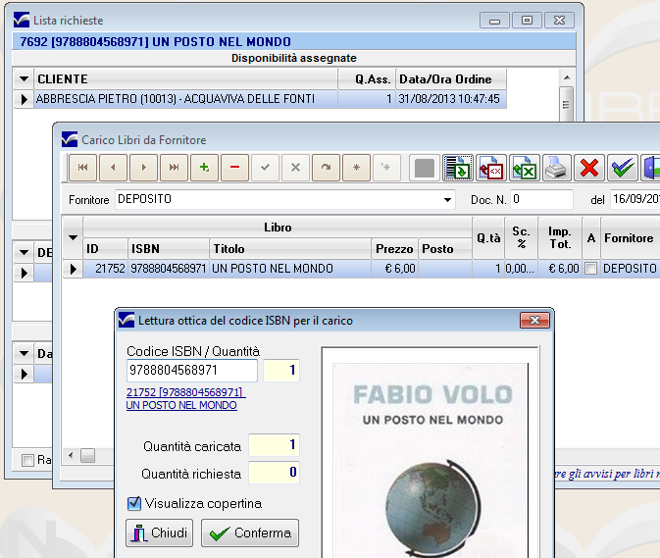Click the grayed asterisk button in toolbar

pos(386,168)
